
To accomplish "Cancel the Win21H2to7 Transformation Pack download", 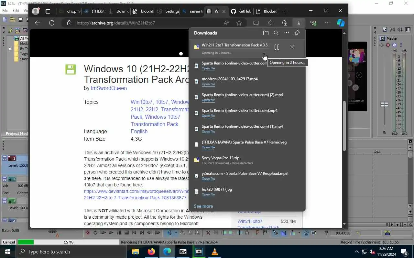I will (292, 47).
